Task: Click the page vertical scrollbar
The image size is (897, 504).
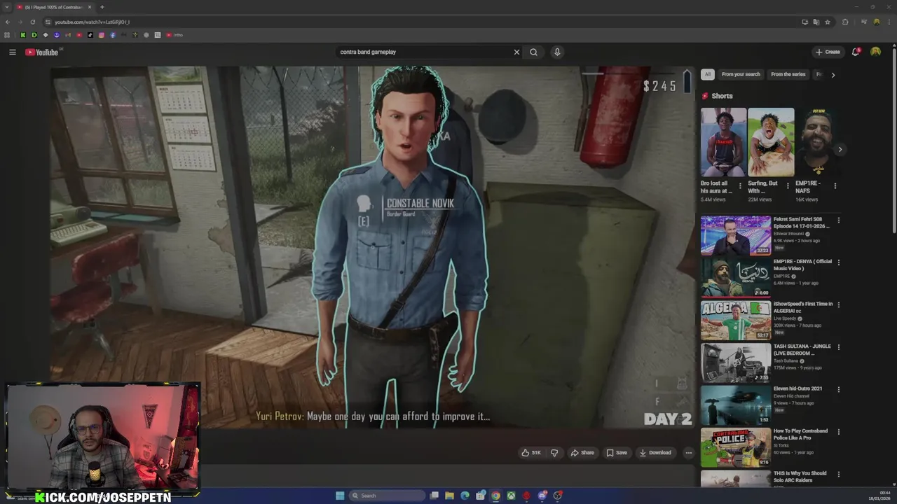Action: (x=894, y=140)
